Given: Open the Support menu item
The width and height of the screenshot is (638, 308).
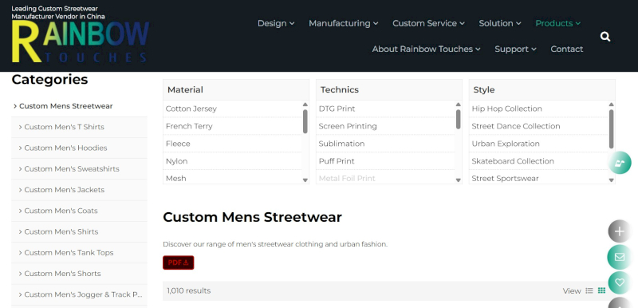Looking at the screenshot, I should (x=515, y=49).
